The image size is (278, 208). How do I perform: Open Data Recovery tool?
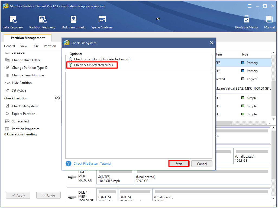click(12, 22)
